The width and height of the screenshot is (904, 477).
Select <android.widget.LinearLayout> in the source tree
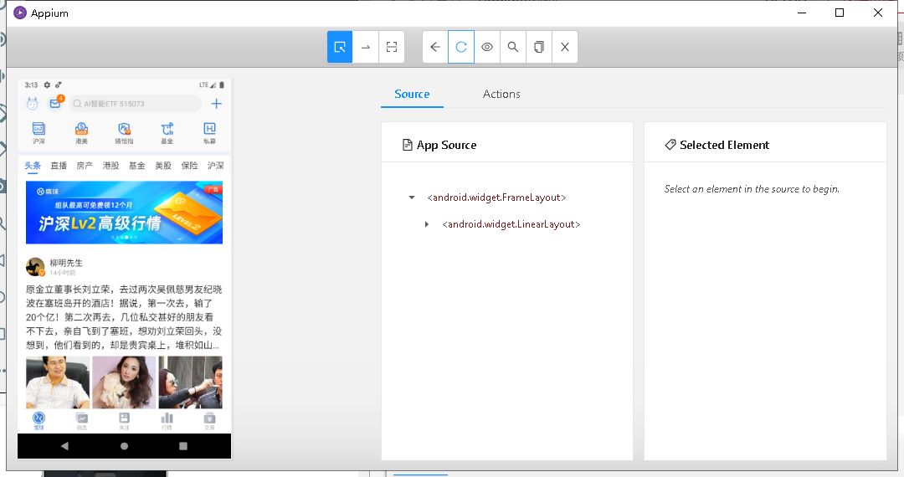[x=511, y=224]
